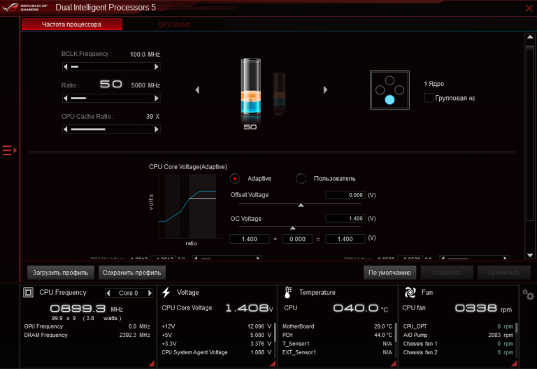Image resolution: width=537 pixels, height=369 pixels.
Task: Click the Fan panel icon
Action: pos(410,292)
